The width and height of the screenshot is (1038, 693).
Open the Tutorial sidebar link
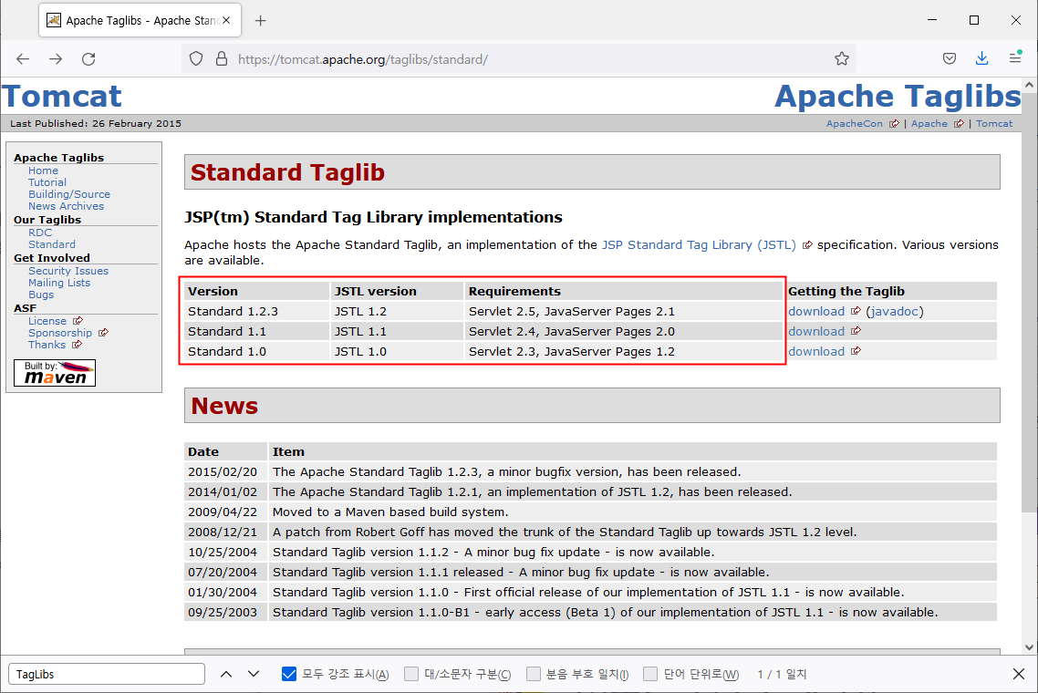(x=47, y=182)
